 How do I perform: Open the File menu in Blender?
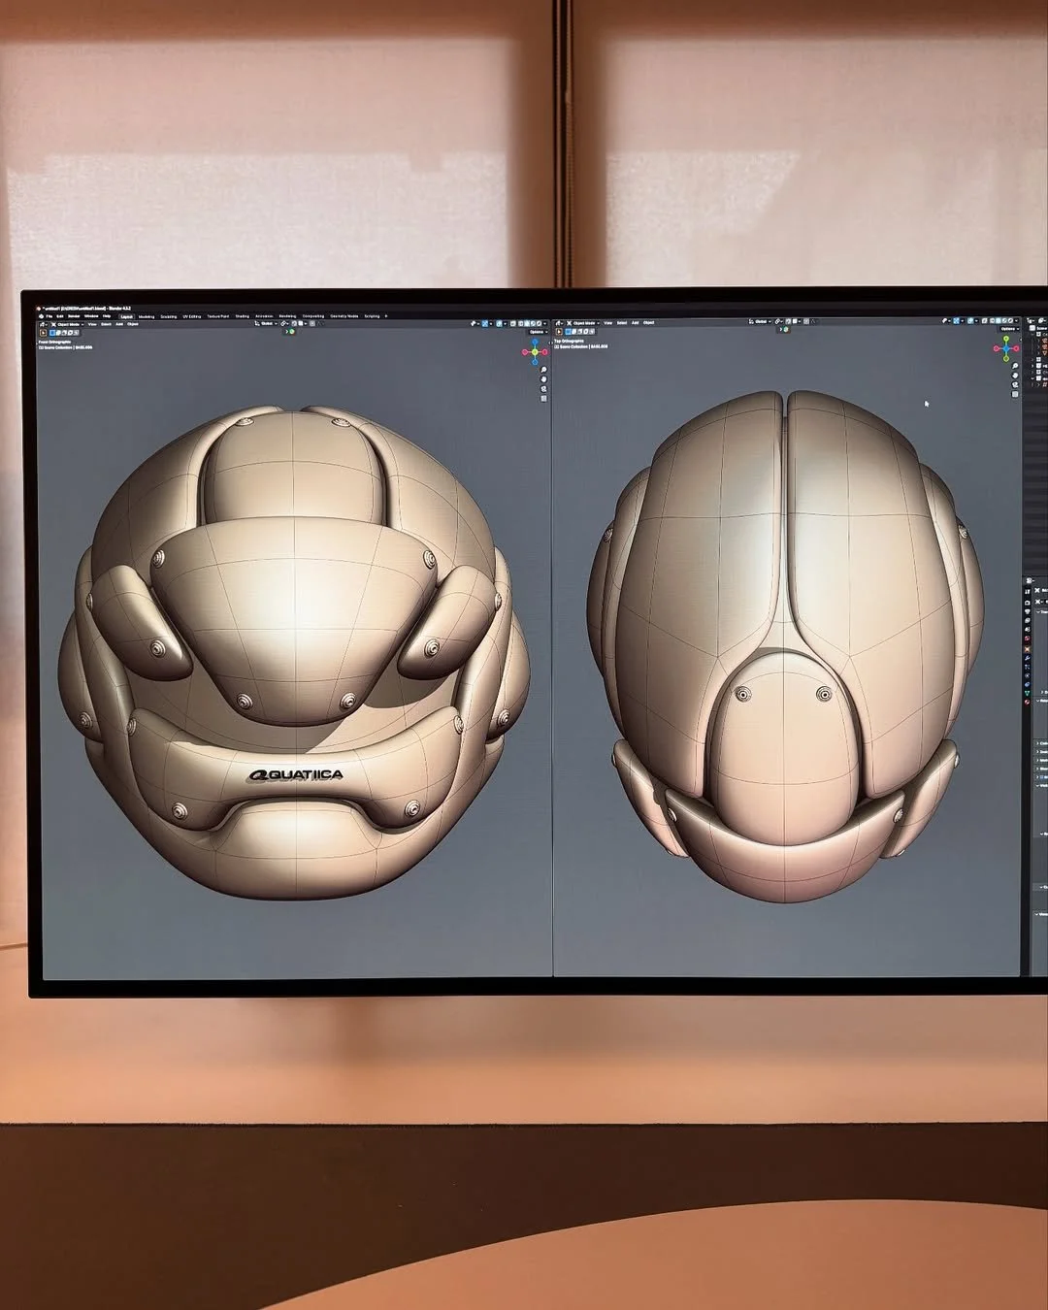point(49,316)
